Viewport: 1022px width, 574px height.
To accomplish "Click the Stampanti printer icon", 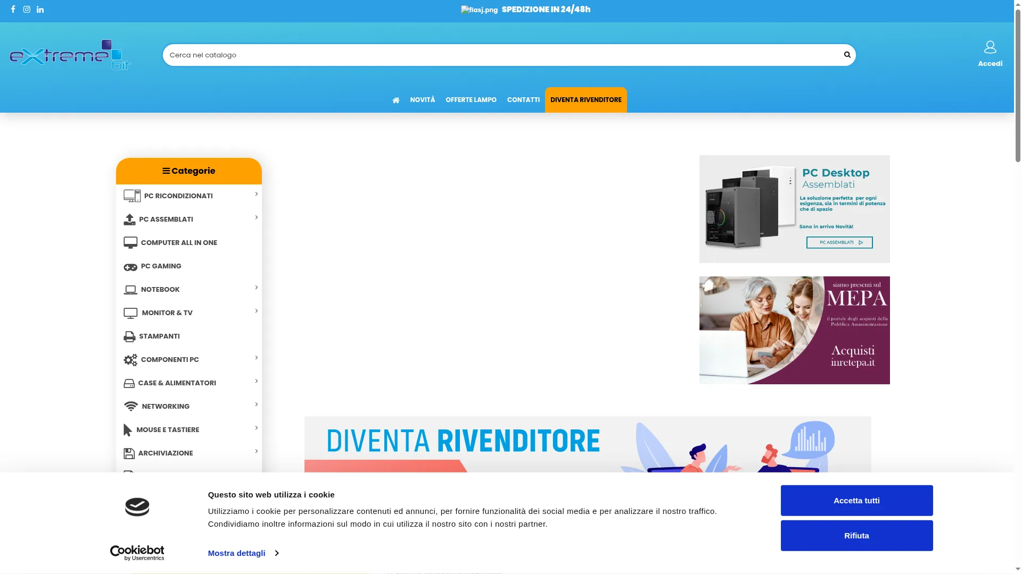I will 129,336.
